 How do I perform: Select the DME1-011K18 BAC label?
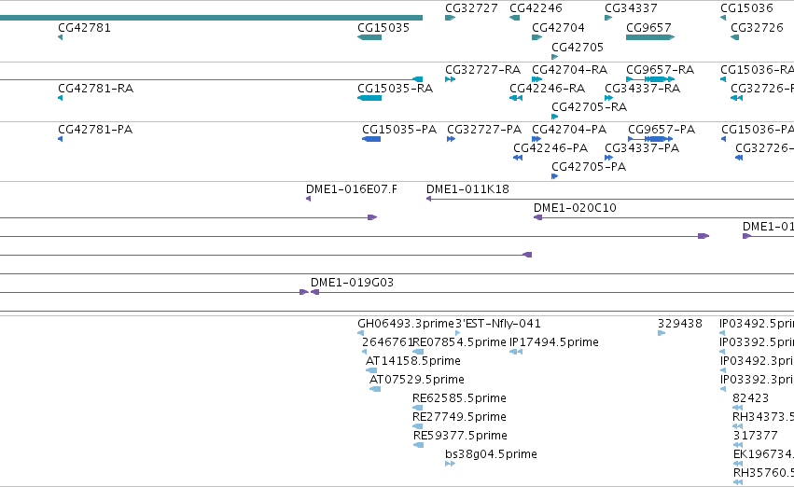[467, 189]
